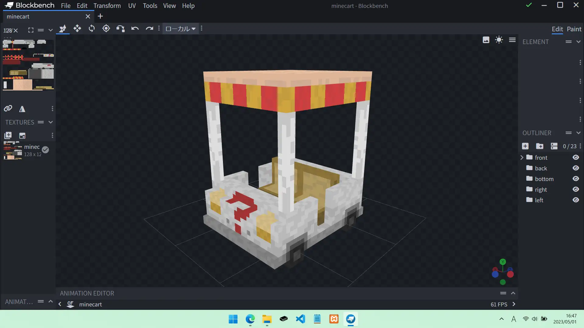Click the Undo arrow icon
This screenshot has width=584, height=328.
(135, 29)
